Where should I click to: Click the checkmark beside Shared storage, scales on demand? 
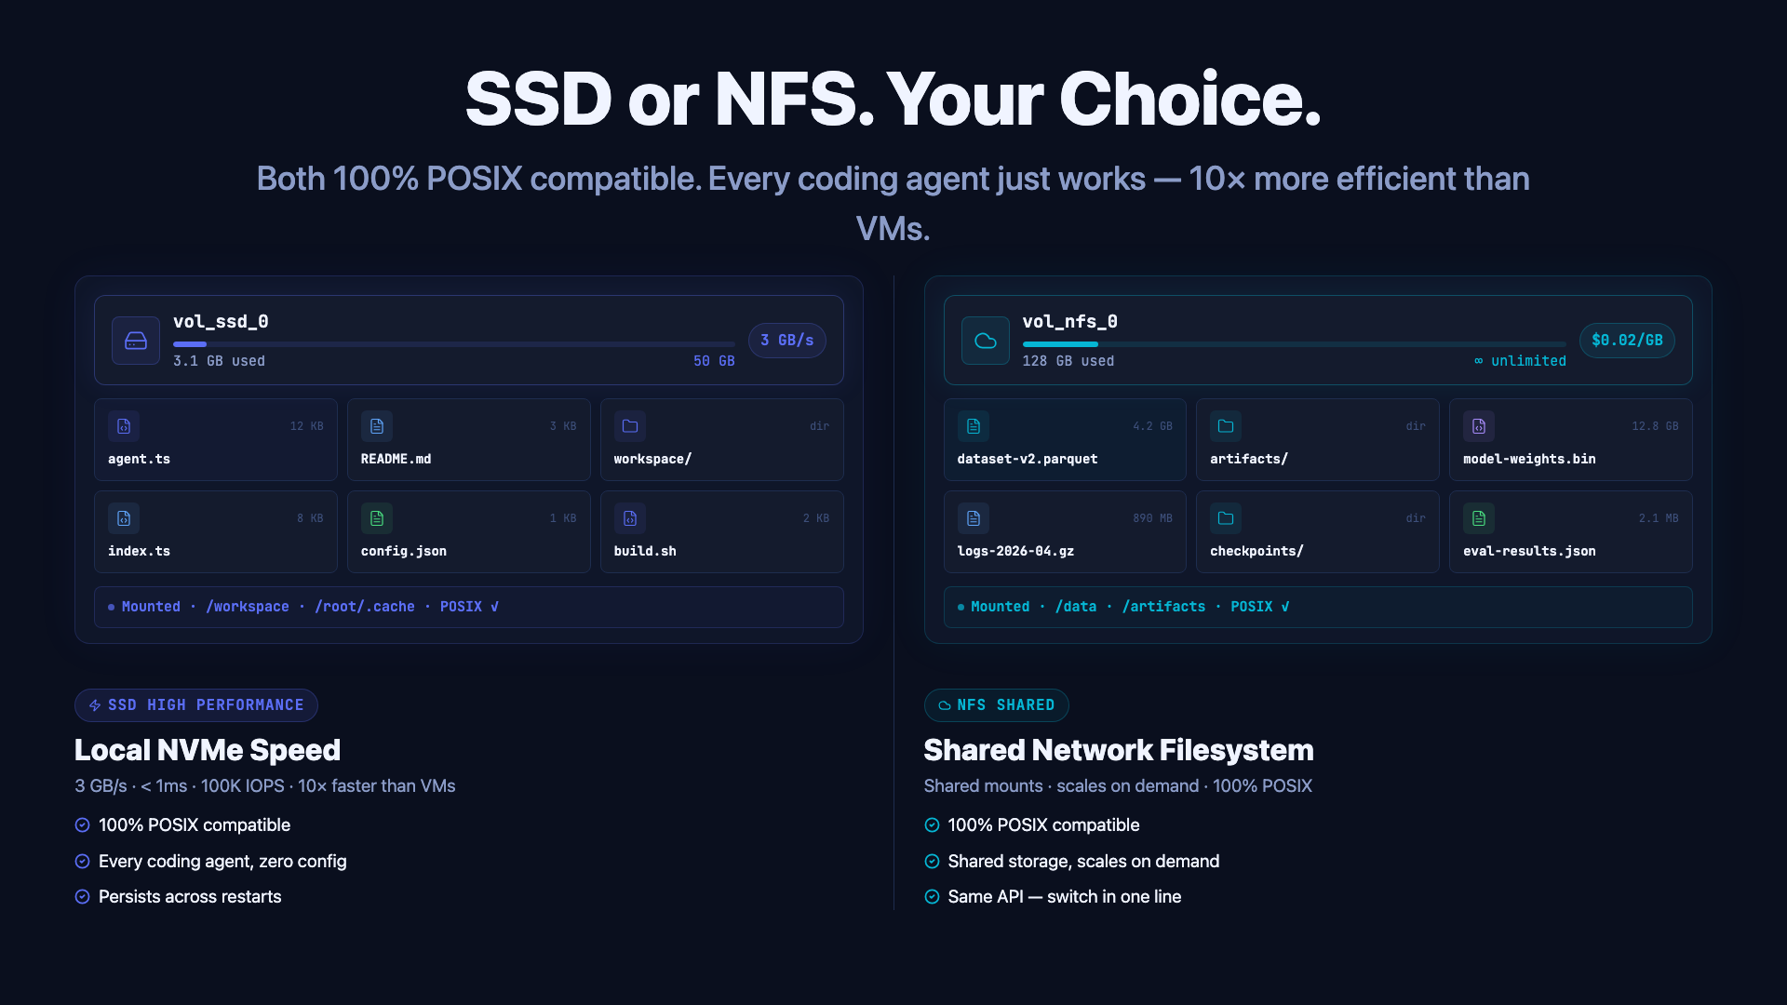point(932,862)
